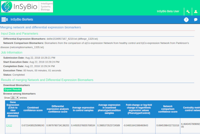The width and height of the screenshot is (200, 134).
Task: Click the Job Information section heading
Action: point(12,52)
